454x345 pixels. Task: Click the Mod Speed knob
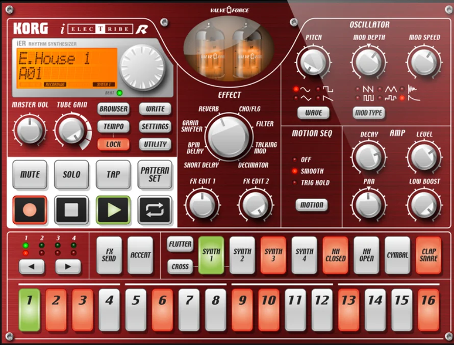424,62
